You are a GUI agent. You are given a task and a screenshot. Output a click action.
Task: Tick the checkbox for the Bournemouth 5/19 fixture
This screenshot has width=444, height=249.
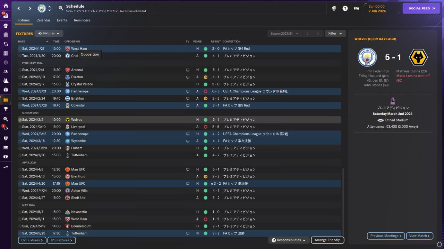pyautogui.click(x=20, y=226)
